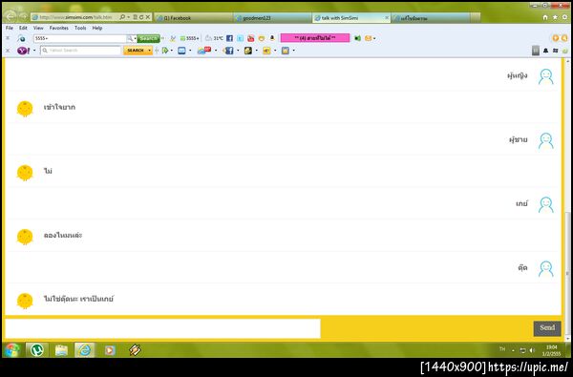Click the green Search button
This screenshot has height=377, width=573.
148,38
